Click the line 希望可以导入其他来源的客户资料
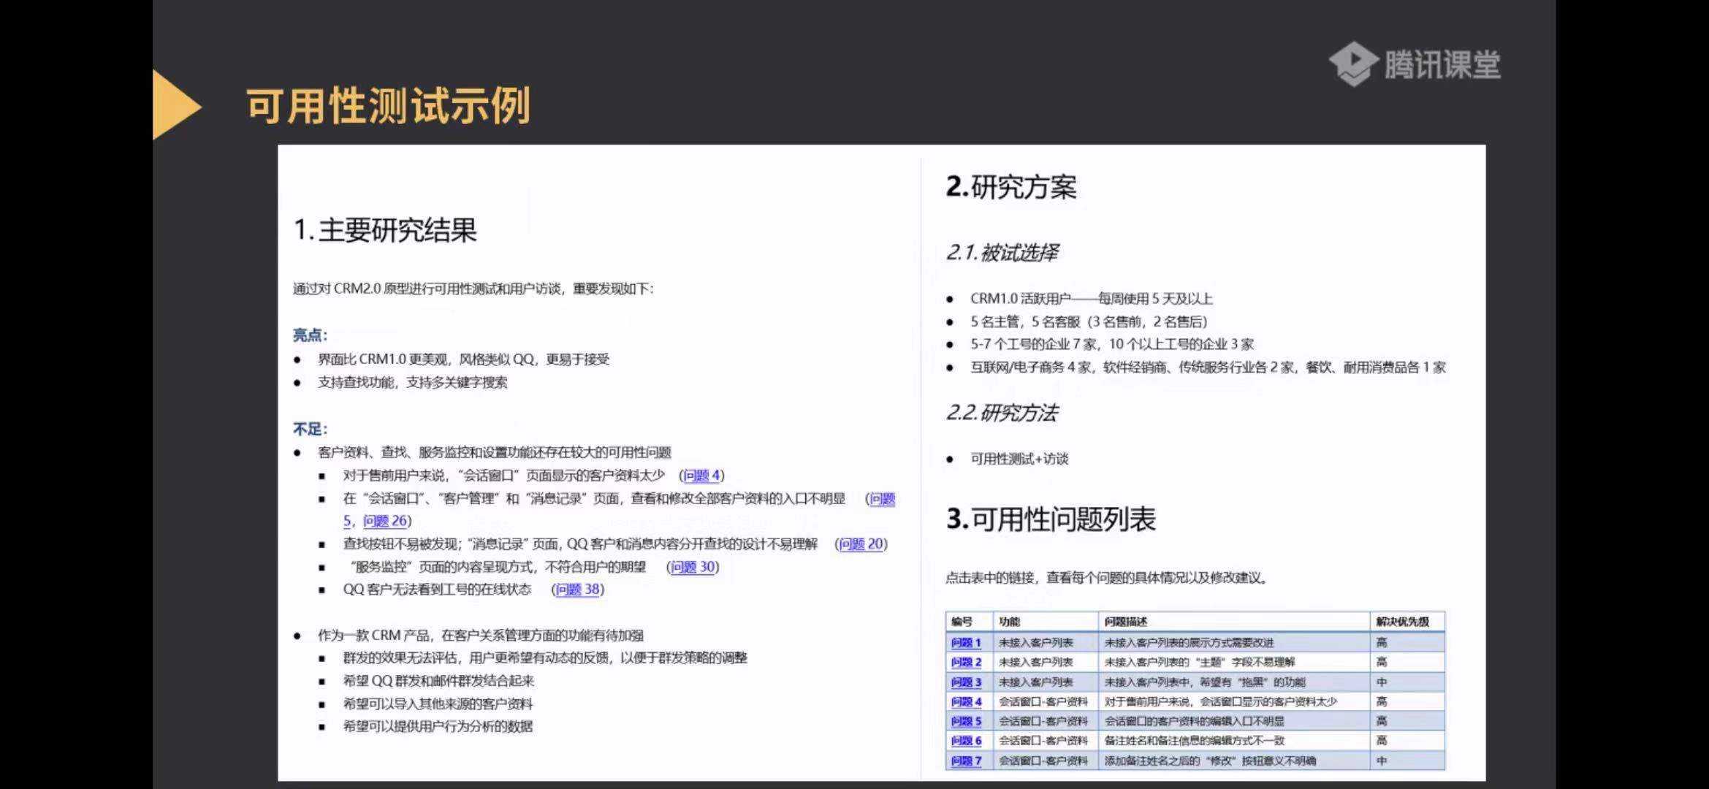The width and height of the screenshot is (1709, 789). 438,704
